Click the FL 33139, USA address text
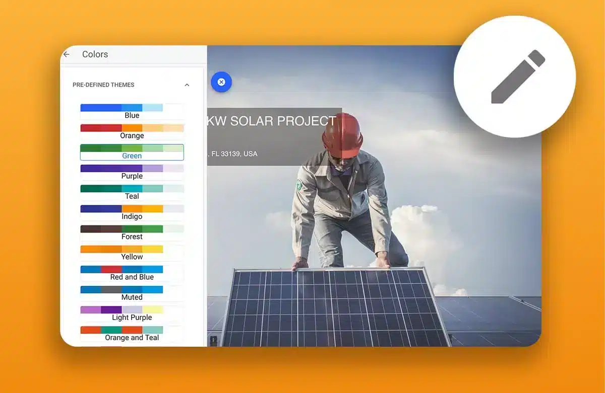605x393 pixels. [x=232, y=153]
